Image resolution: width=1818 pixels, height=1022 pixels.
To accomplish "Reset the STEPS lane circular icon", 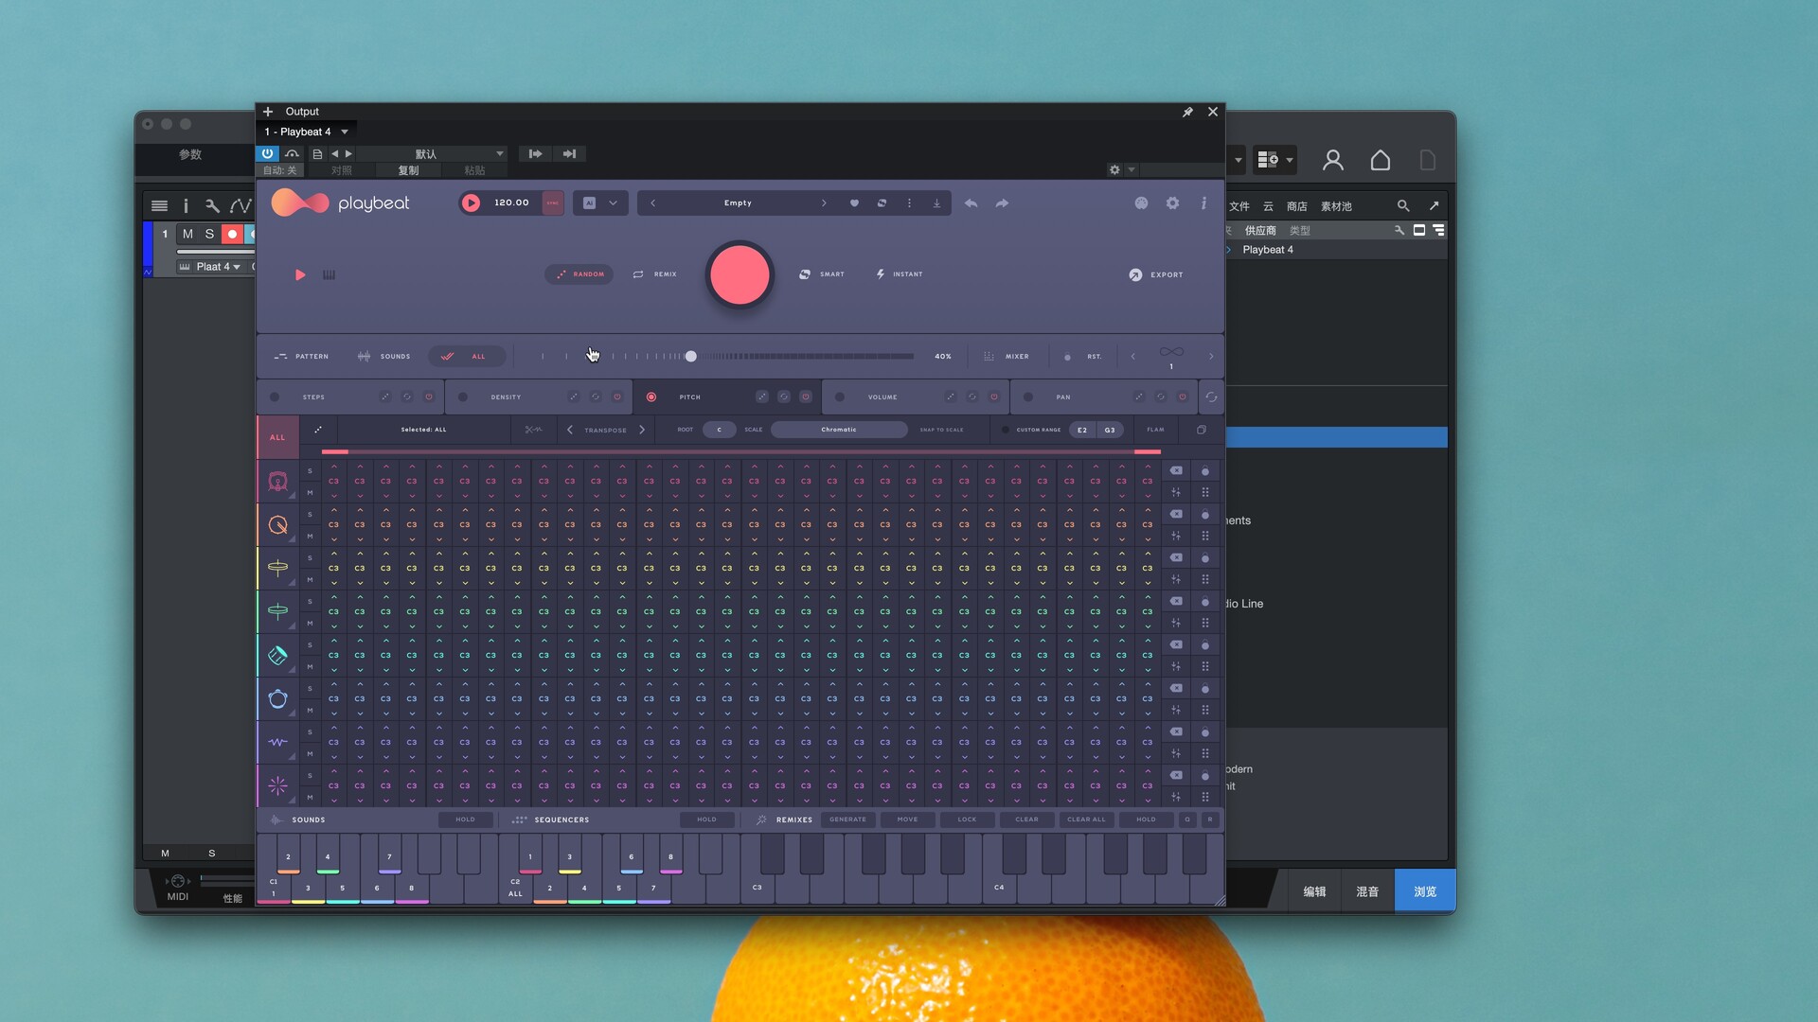I will [x=406, y=397].
